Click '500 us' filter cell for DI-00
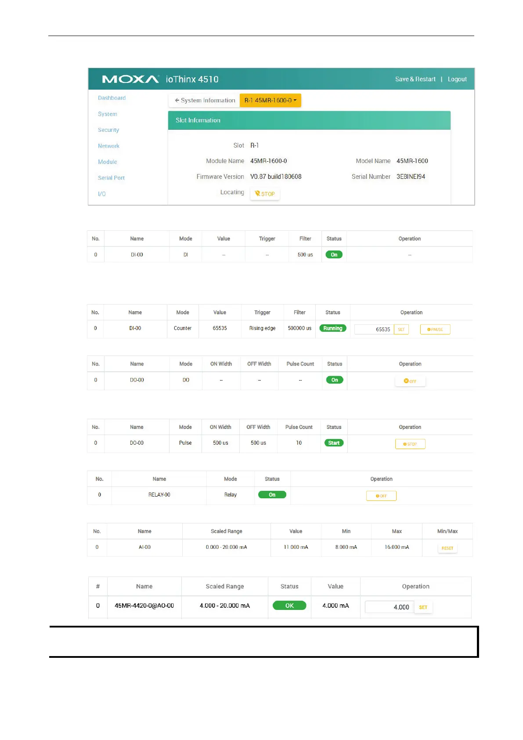The height and width of the screenshot is (740, 523). coord(305,254)
